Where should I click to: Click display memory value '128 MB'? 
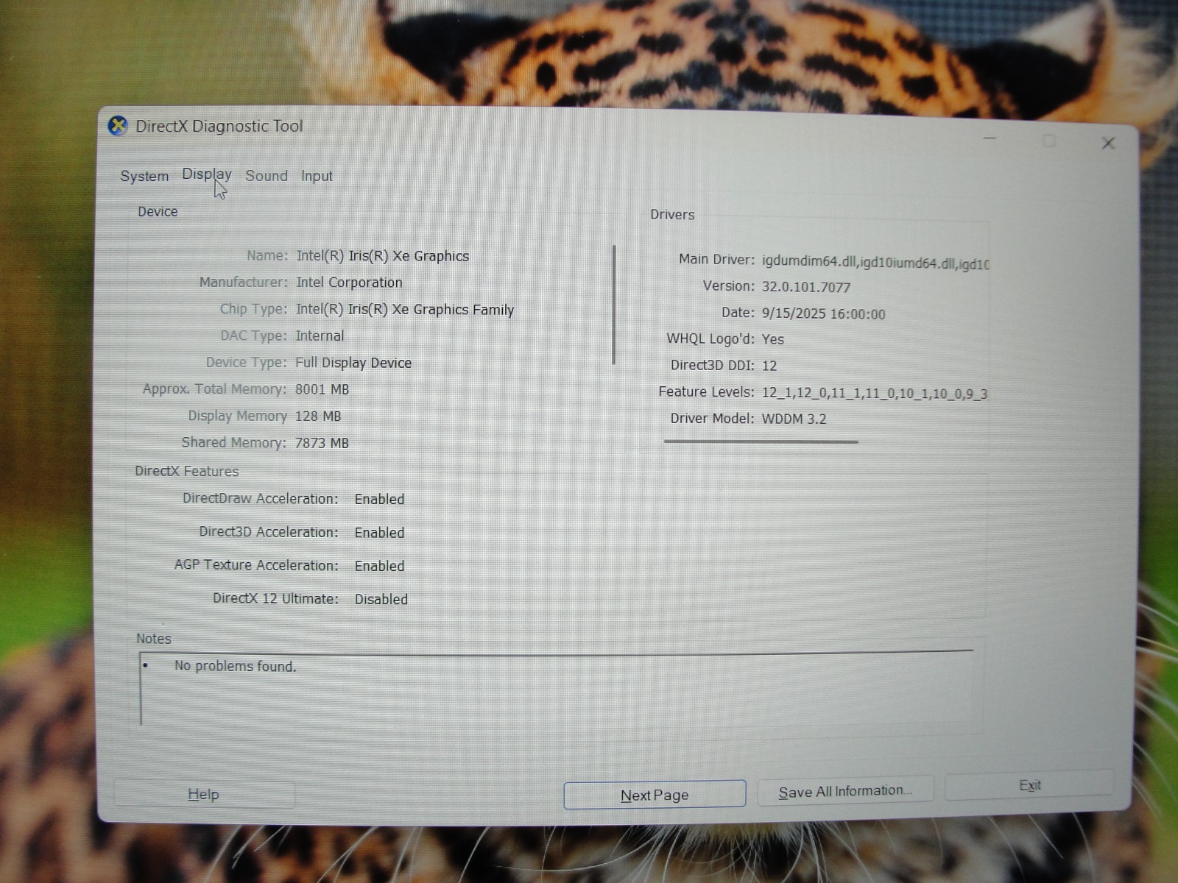[318, 416]
